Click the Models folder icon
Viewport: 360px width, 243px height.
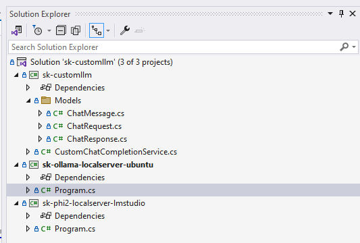pyautogui.click(x=46, y=101)
